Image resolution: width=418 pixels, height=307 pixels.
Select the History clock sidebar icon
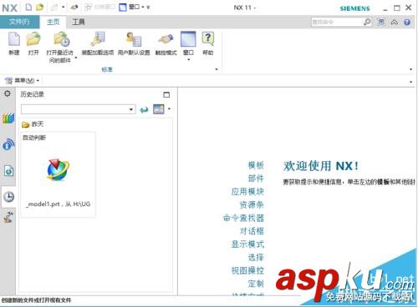(8, 197)
